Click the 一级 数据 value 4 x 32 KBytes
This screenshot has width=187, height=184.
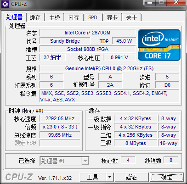(136, 118)
